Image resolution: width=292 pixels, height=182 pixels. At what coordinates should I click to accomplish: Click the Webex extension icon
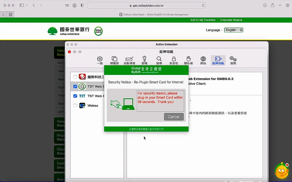point(82,106)
